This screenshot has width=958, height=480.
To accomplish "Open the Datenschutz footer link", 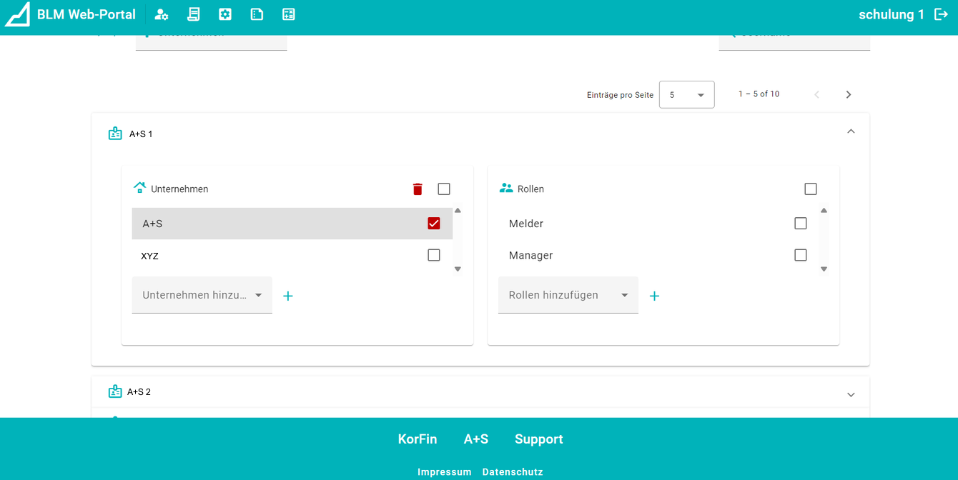I will [513, 472].
